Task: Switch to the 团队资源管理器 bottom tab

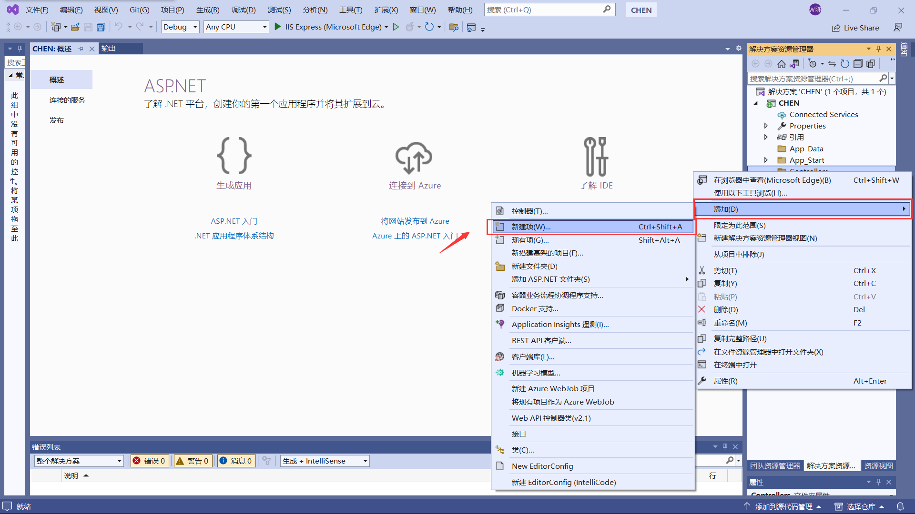Action: tap(775, 466)
